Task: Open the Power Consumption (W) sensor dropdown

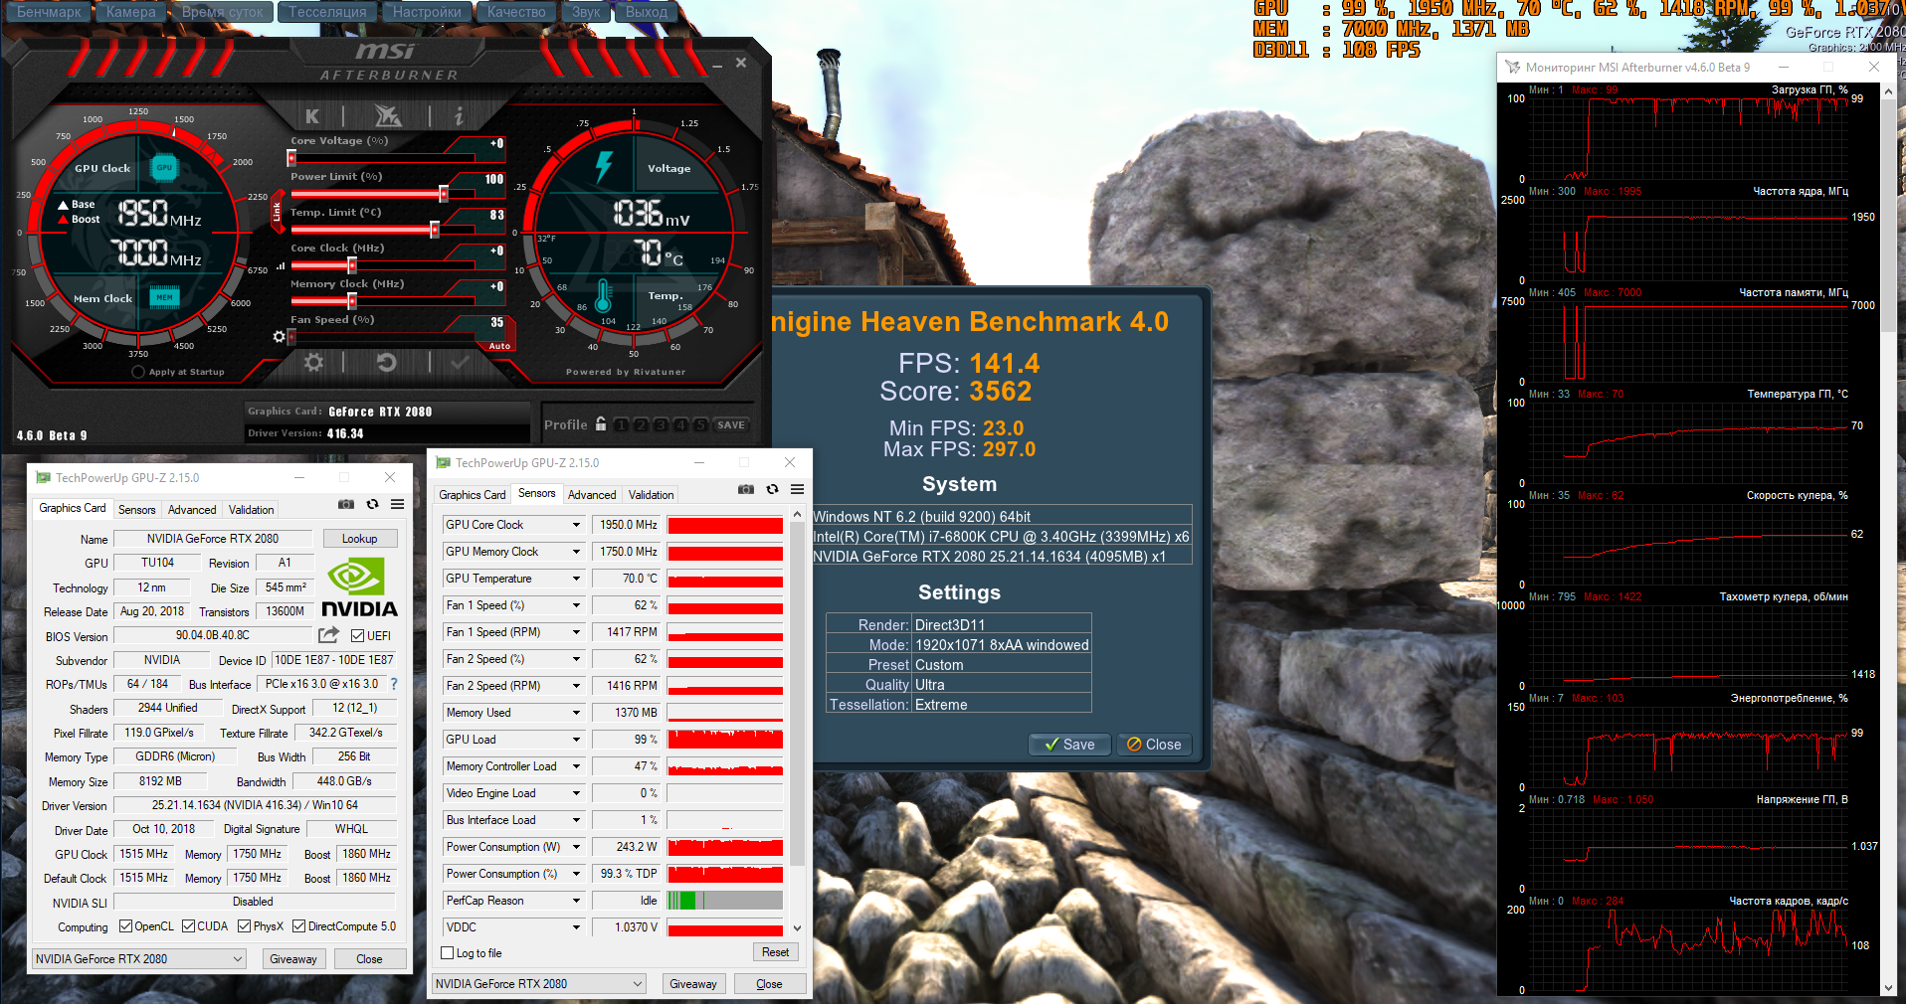Action: [575, 847]
